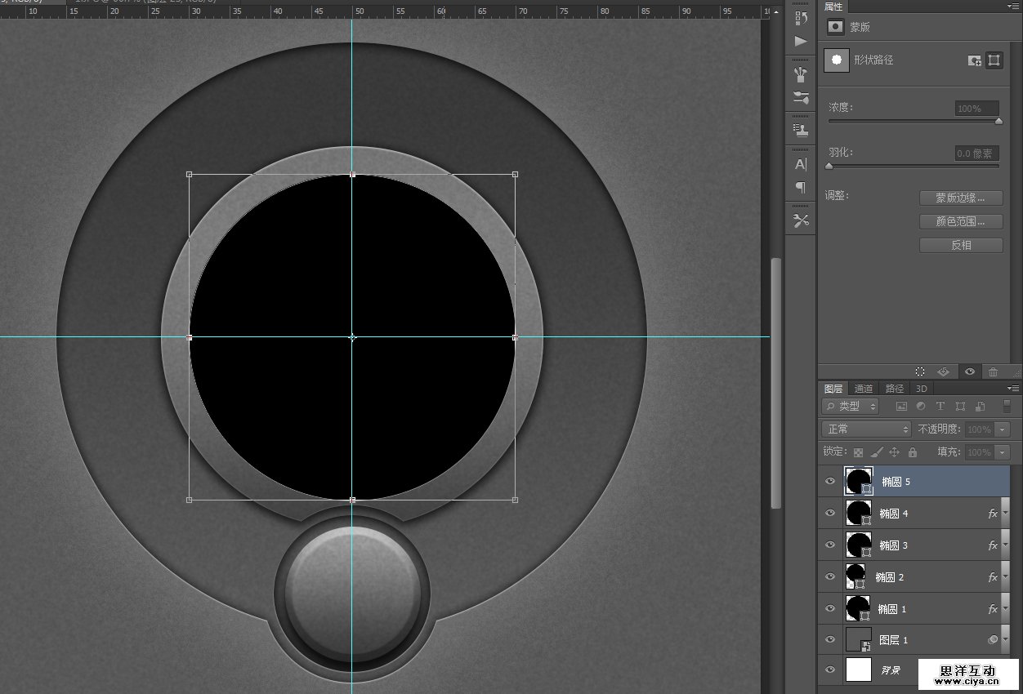Screen dimensions: 1023x694
Task: Open the 类型 layer filter dropdown
Action: coord(851,407)
